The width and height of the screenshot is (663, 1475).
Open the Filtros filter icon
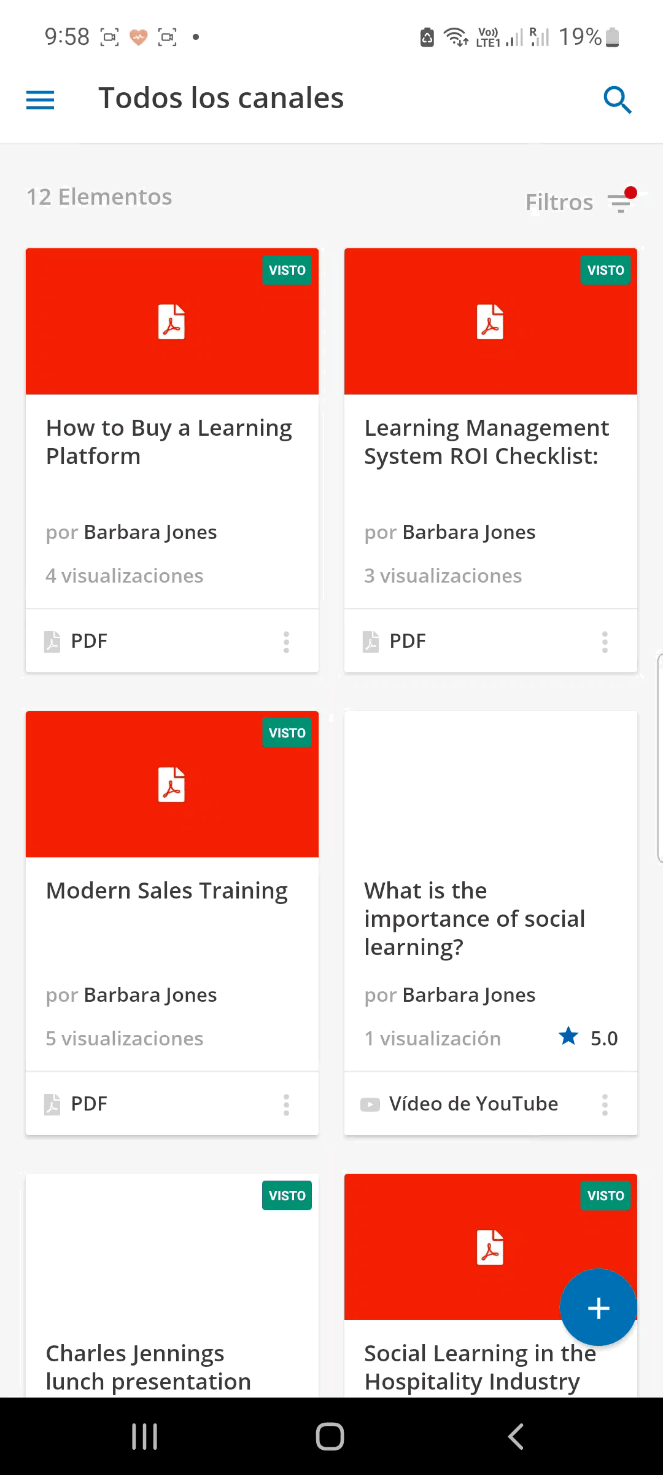click(621, 200)
